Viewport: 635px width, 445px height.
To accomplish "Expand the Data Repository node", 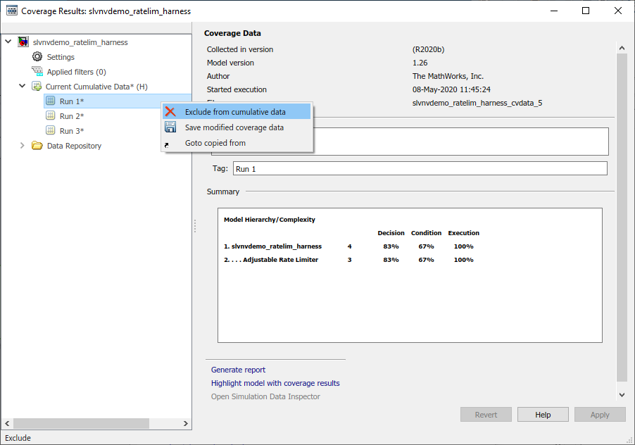I will coord(22,146).
